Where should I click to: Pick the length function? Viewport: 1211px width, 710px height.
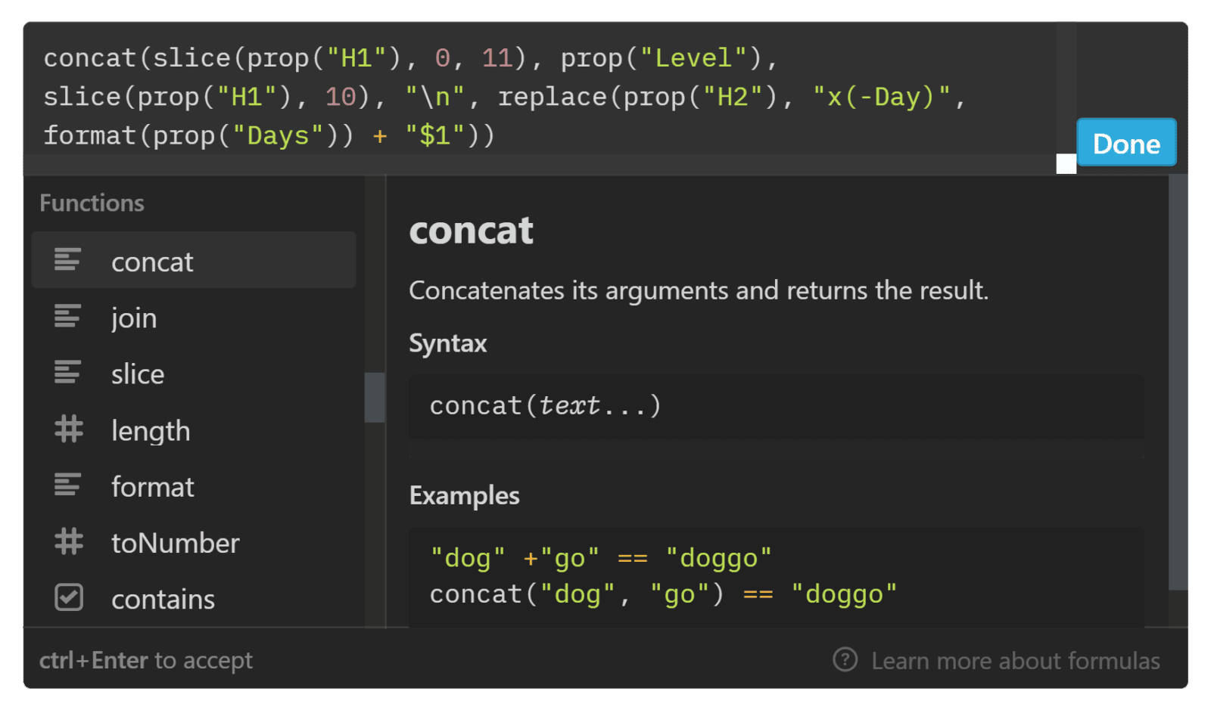tap(194, 429)
